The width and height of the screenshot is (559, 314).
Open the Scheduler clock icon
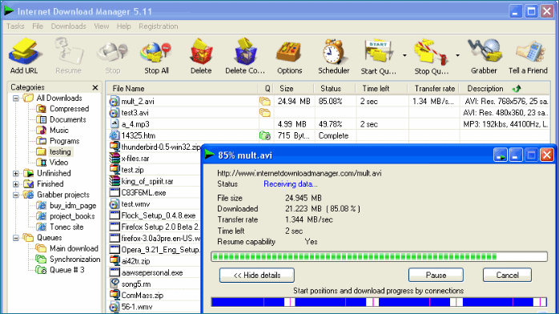[334, 56]
